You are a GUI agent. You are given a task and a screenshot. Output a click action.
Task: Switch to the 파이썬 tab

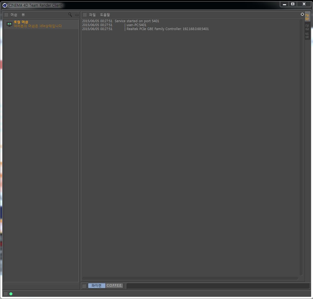(x=97, y=285)
